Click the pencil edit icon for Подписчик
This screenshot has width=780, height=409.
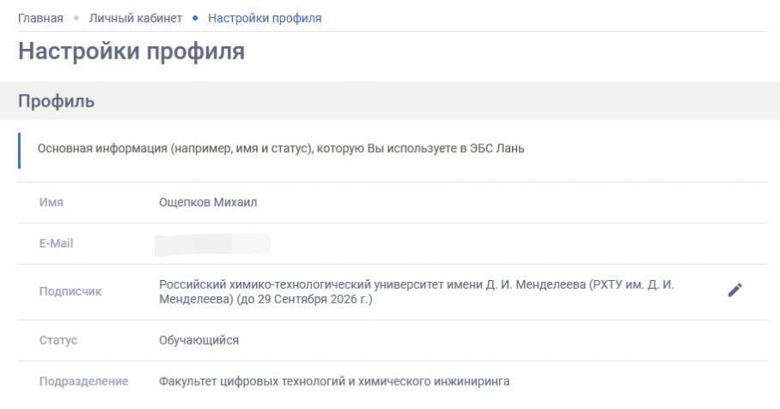734,290
